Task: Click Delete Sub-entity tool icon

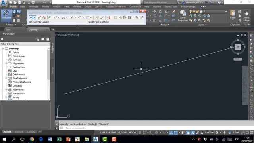Action: click(x=109, y=17)
